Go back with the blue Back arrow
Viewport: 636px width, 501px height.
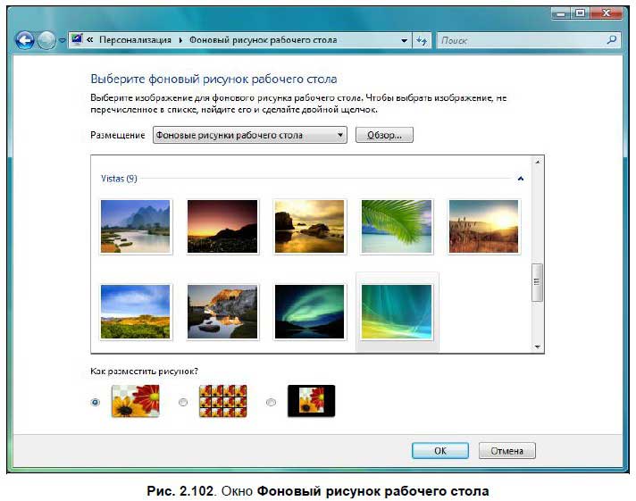tap(25, 40)
